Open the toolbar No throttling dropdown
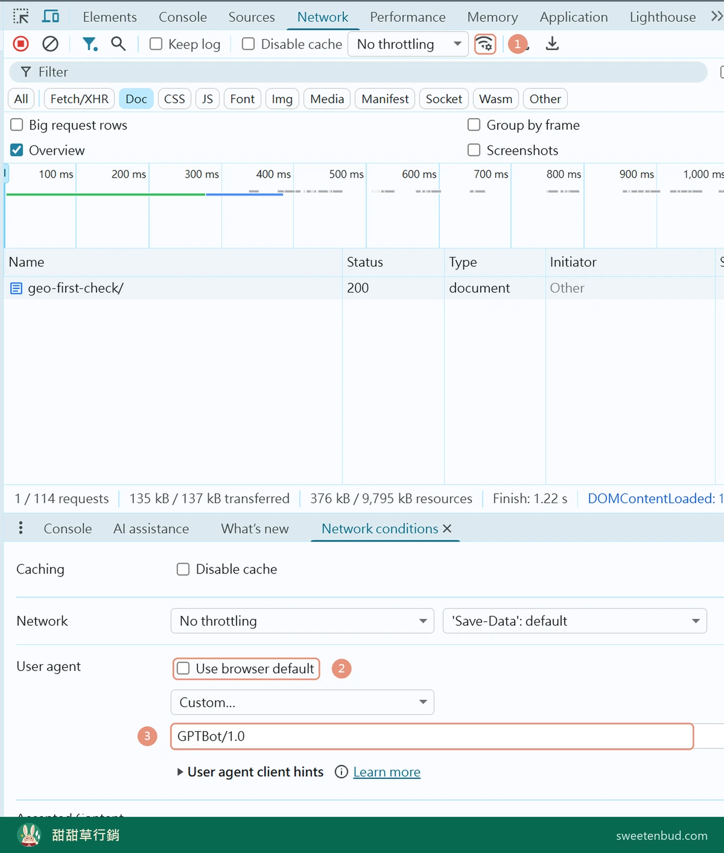This screenshot has height=853, width=724. pyautogui.click(x=408, y=44)
